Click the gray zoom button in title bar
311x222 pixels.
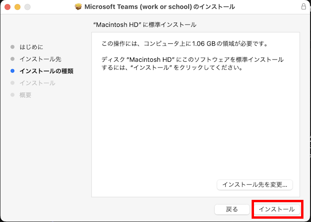[x=27, y=7]
